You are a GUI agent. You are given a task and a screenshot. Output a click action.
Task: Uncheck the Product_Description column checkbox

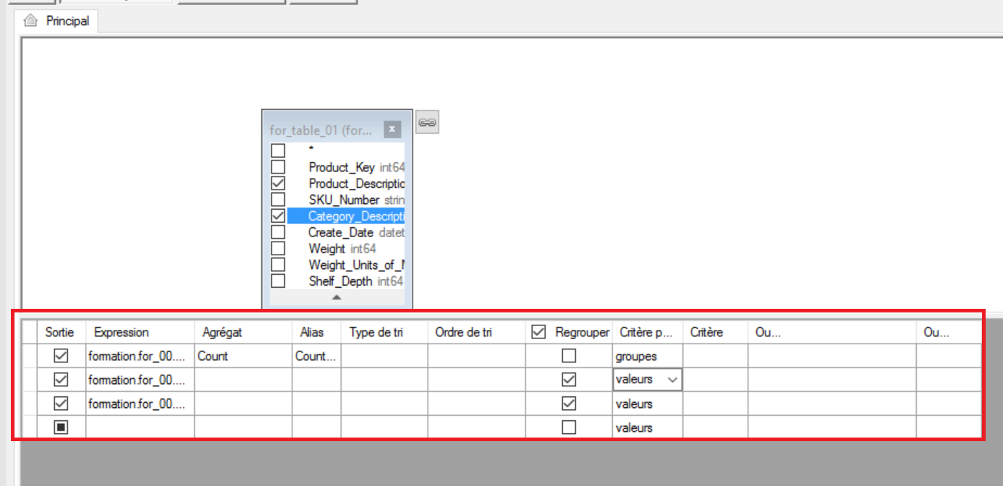tap(279, 183)
